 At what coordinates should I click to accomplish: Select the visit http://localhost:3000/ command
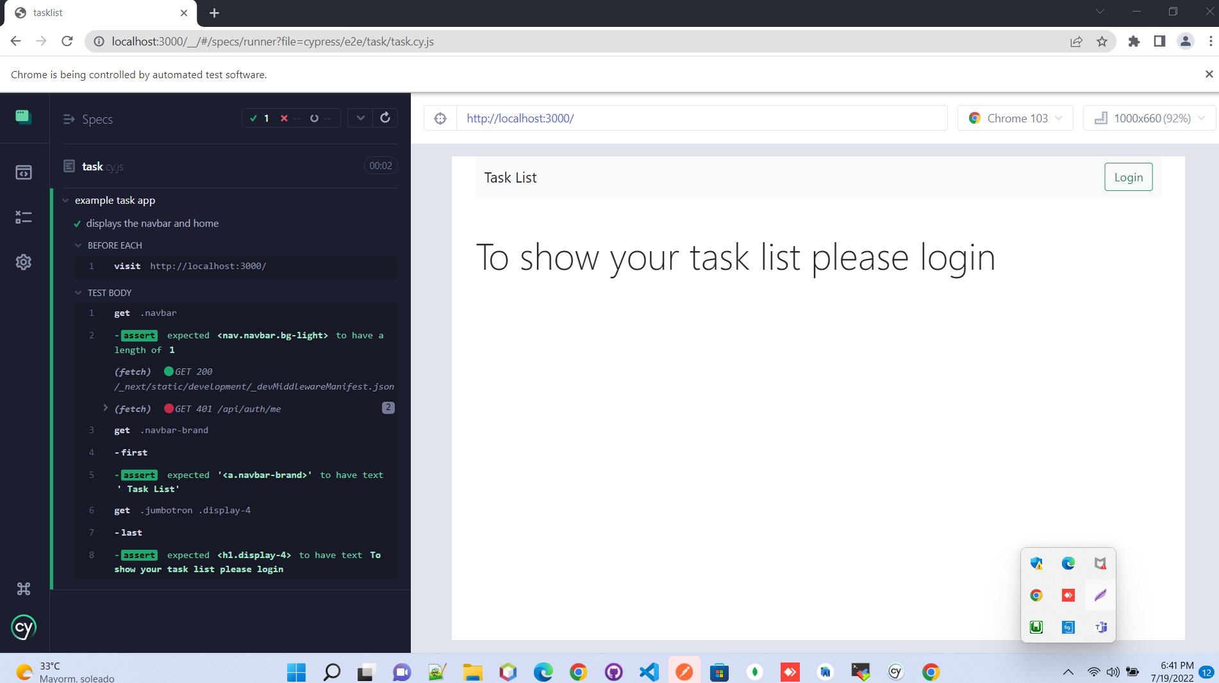tap(235, 266)
